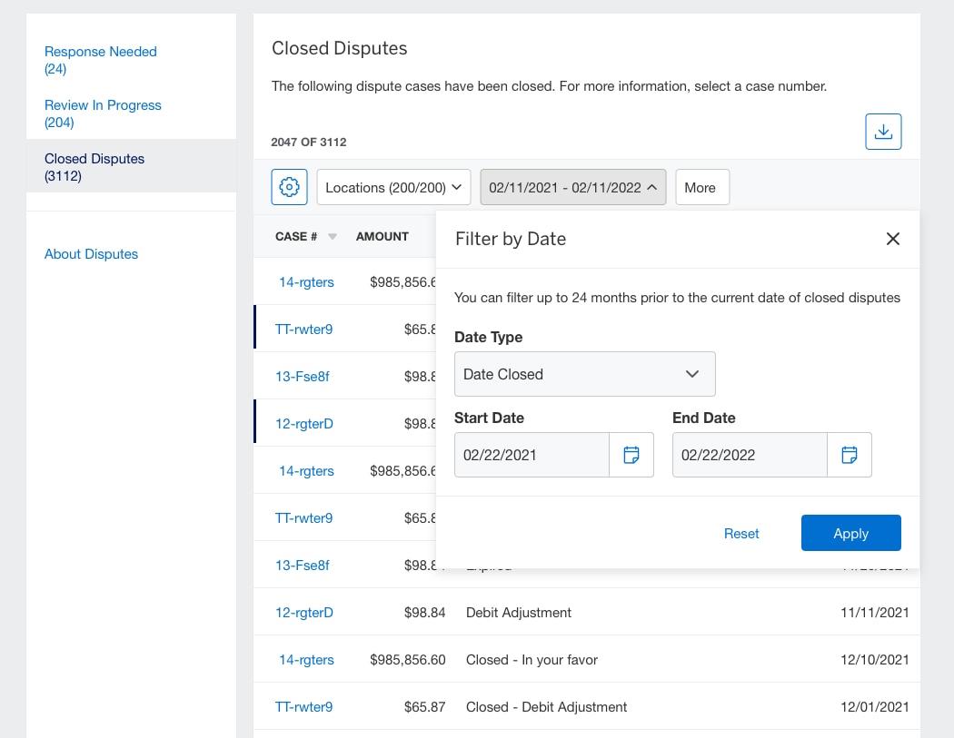
Task: Open the More filters menu
Action: coord(701,187)
